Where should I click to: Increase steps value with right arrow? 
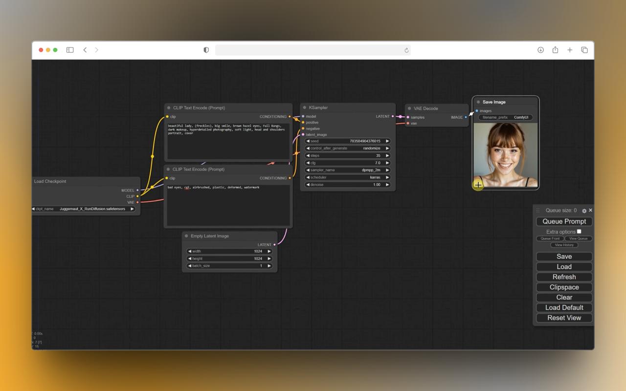pos(387,155)
